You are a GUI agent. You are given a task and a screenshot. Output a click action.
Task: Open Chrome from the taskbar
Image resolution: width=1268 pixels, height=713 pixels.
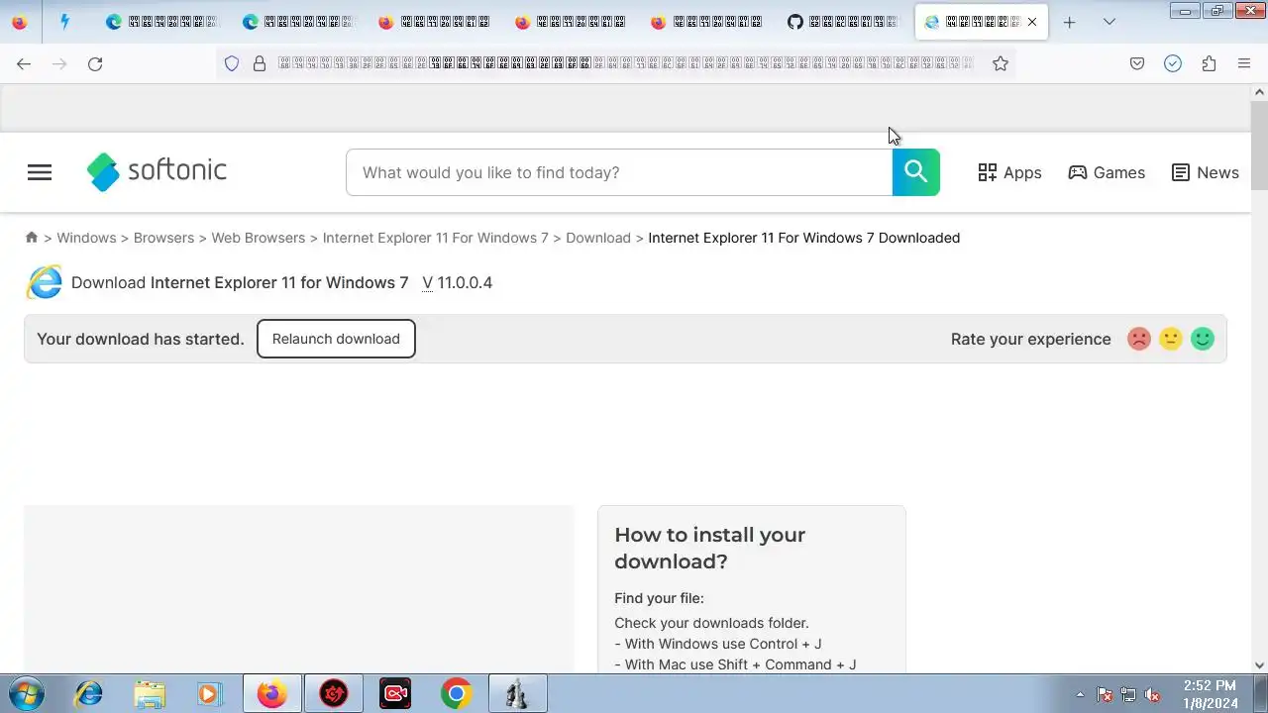(x=457, y=694)
